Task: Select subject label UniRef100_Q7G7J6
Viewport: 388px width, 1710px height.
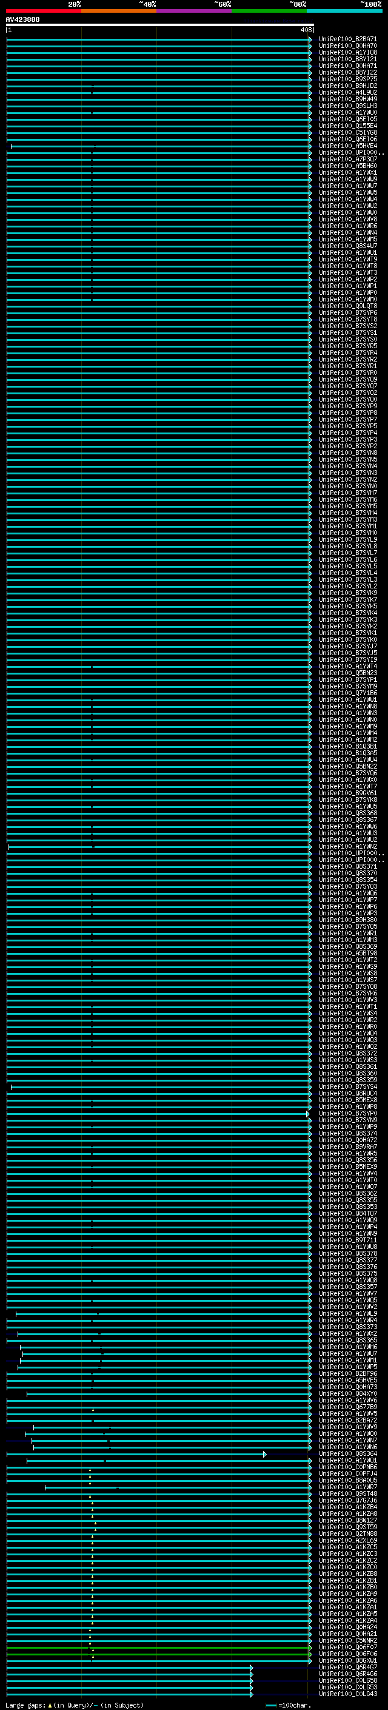Action: click(348, 1500)
